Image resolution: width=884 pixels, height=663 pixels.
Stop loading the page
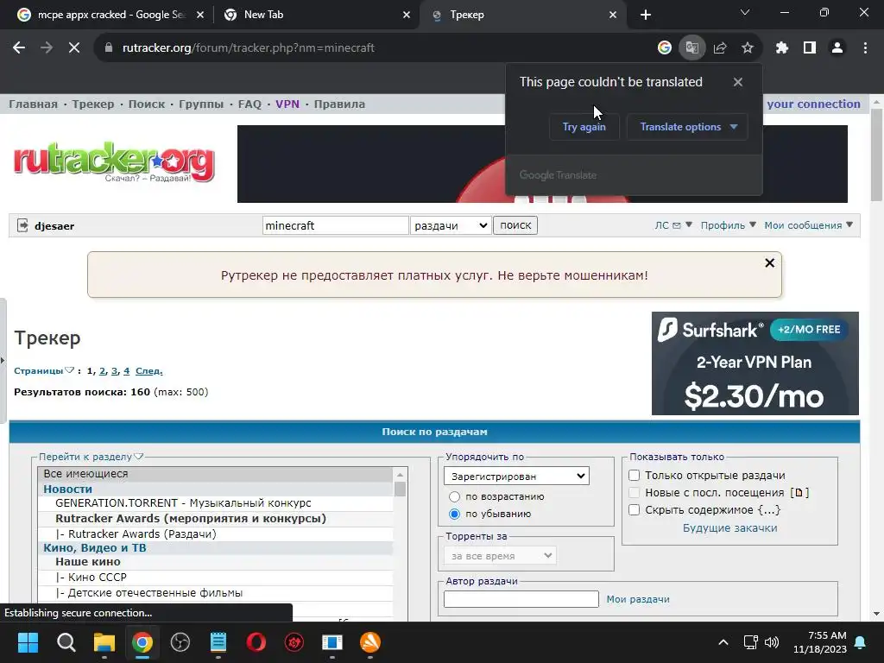pyautogui.click(x=74, y=48)
